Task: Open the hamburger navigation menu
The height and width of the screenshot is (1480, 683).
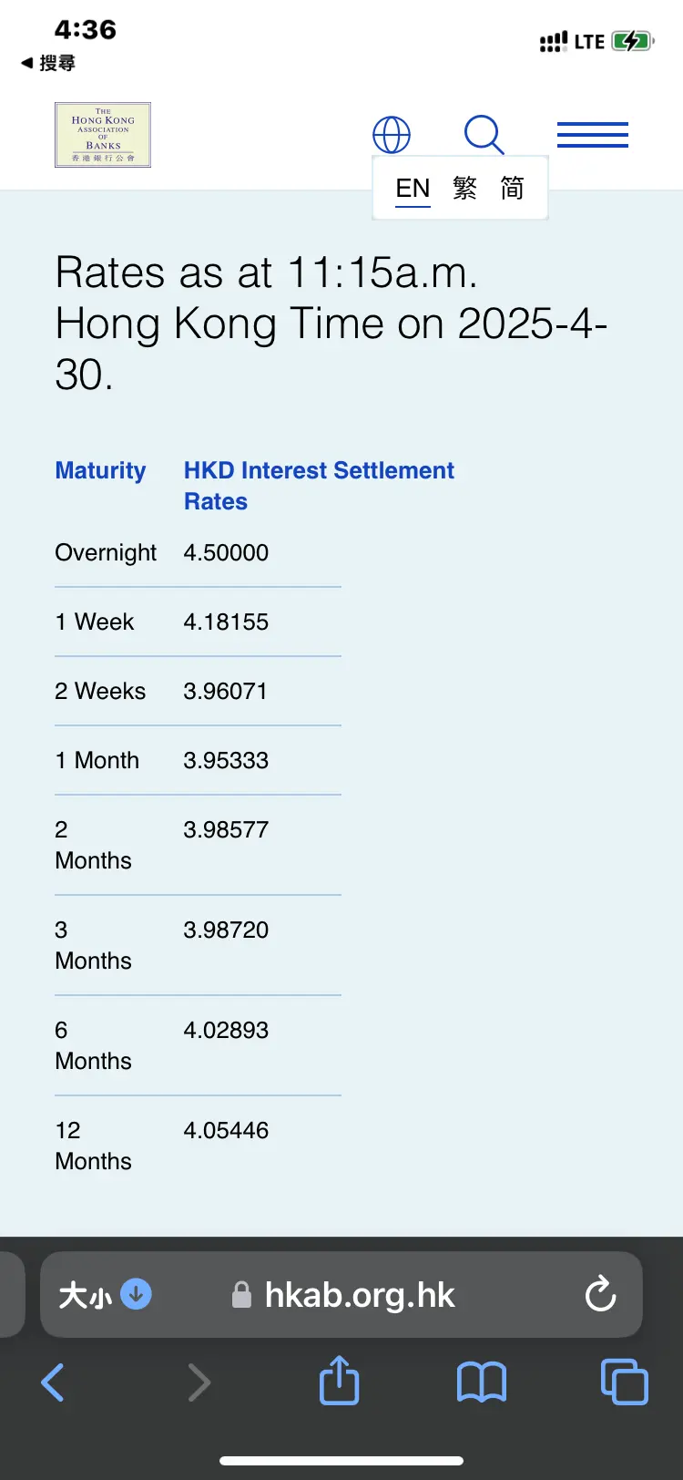Action: coord(593,135)
